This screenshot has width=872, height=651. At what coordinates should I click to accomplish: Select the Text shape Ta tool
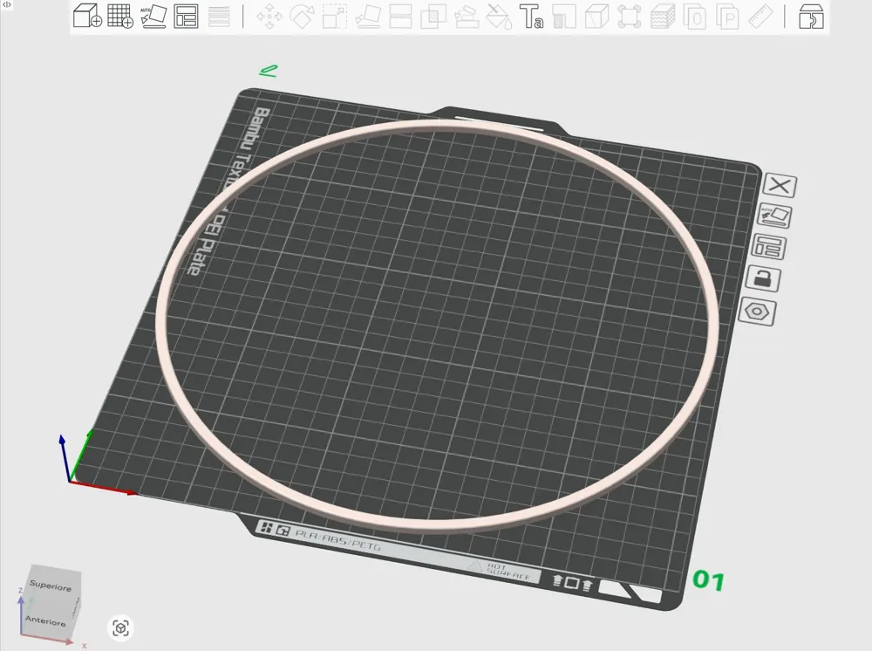click(x=531, y=17)
